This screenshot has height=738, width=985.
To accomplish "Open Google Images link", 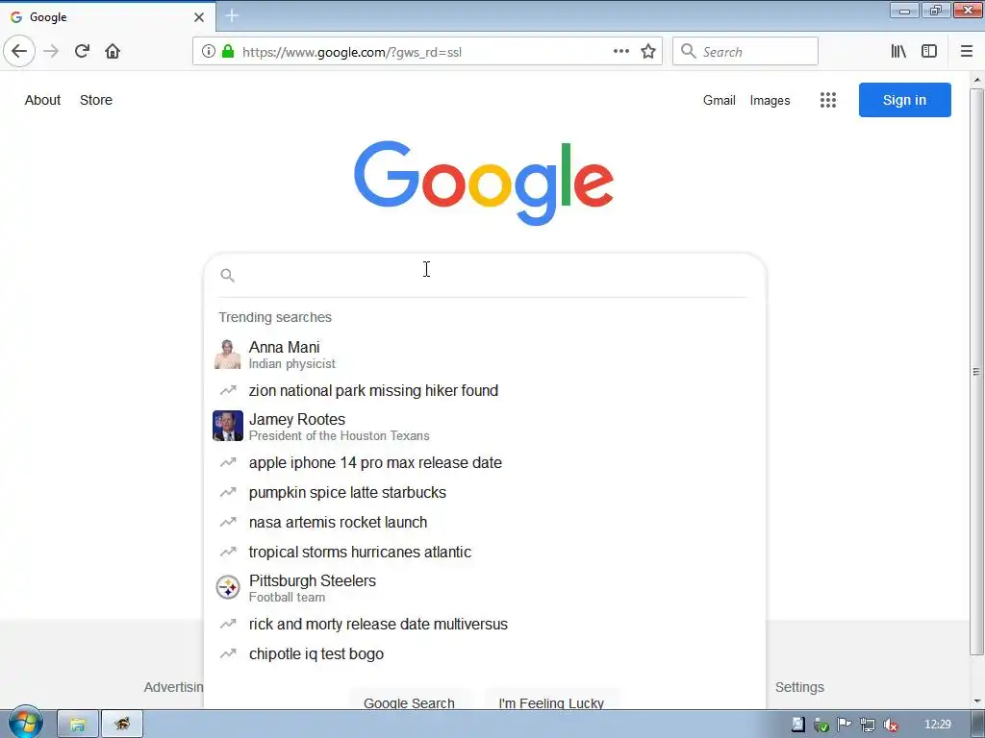I will pos(770,100).
